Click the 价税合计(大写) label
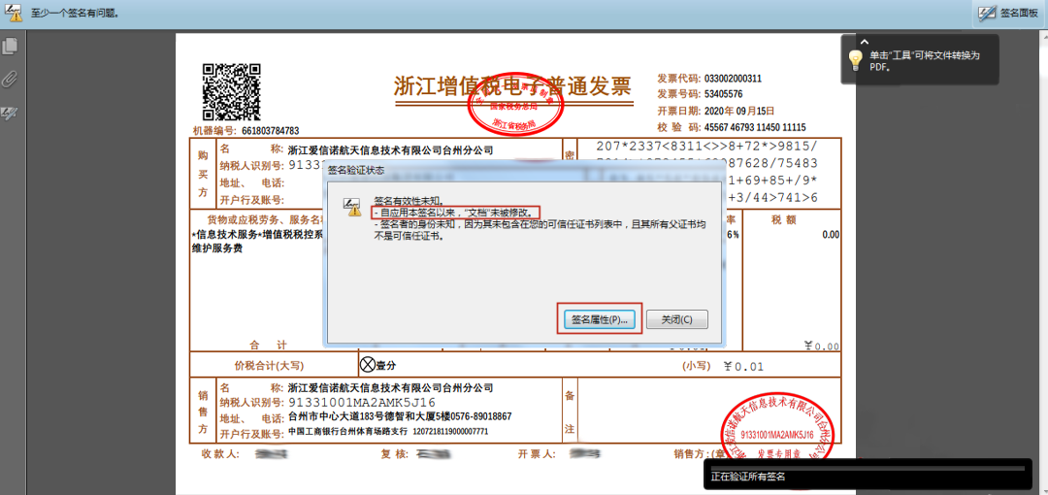 pos(269,365)
